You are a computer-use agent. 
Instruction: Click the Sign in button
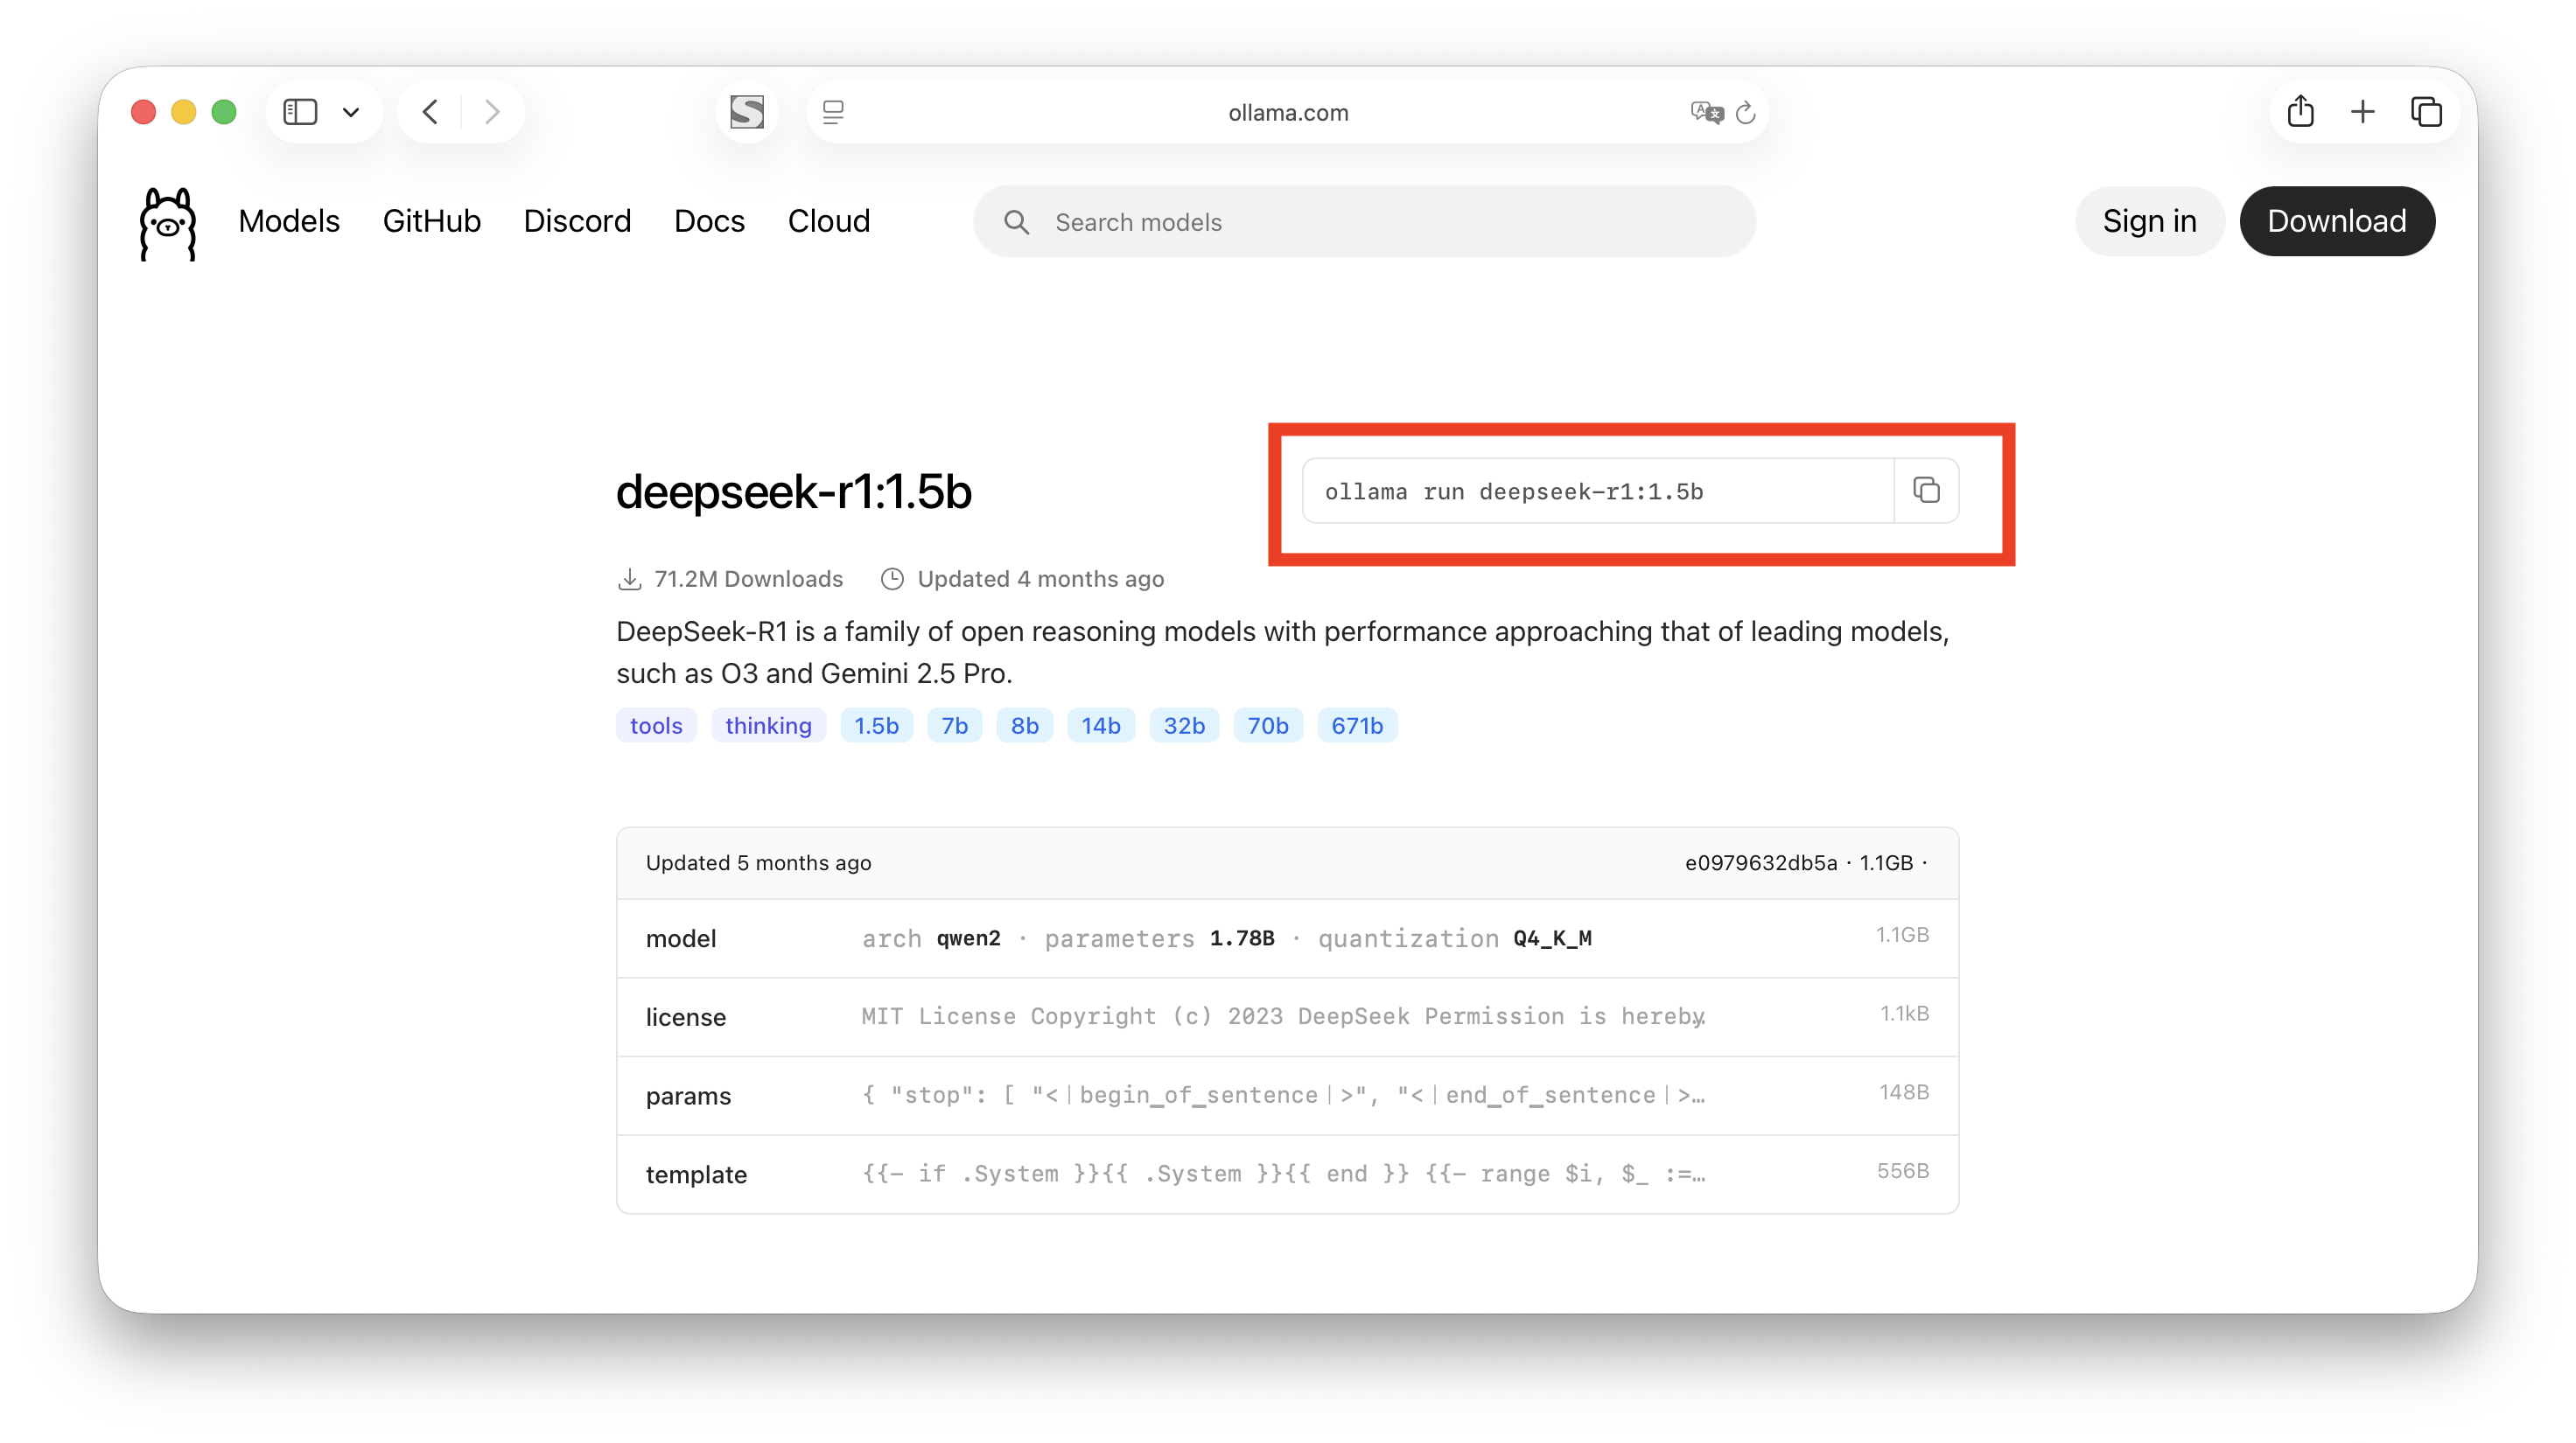pyautogui.click(x=2149, y=221)
